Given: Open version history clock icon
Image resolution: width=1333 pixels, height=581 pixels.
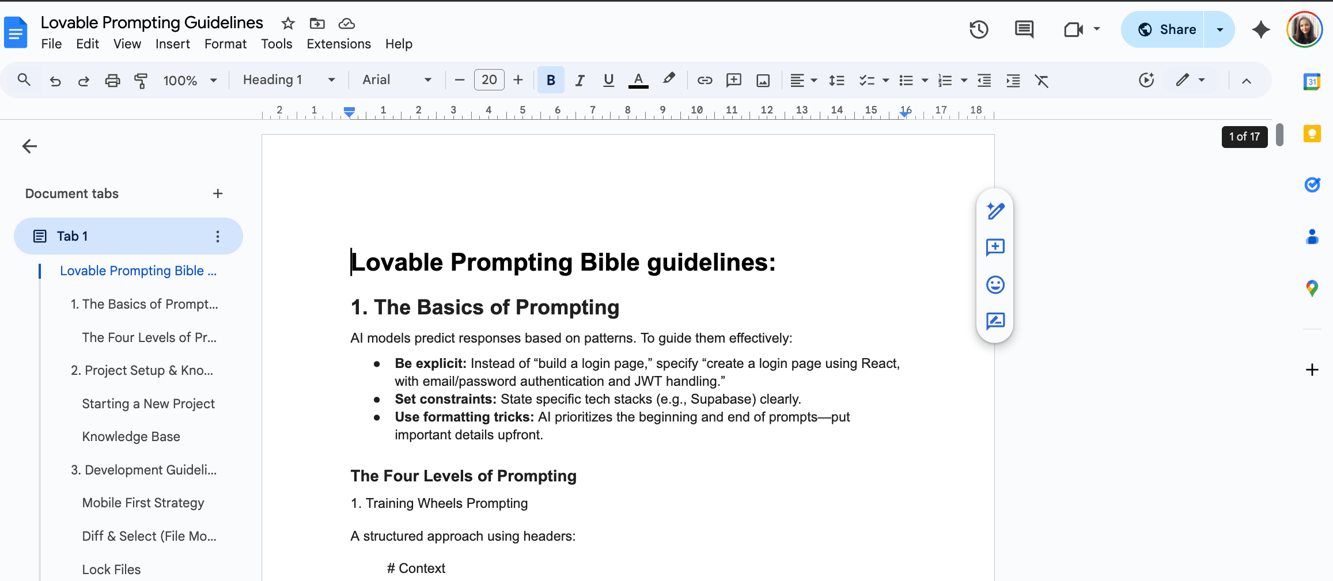Looking at the screenshot, I should click(x=979, y=29).
